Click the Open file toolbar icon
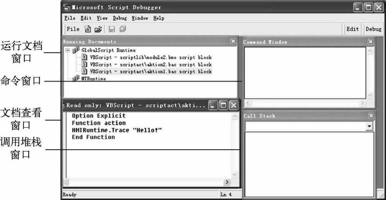386x200 pixels. point(98,30)
